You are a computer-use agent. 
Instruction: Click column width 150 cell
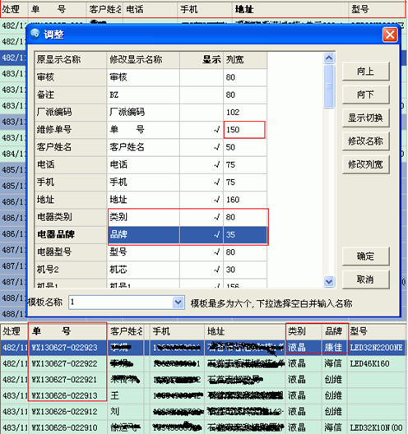pos(245,130)
